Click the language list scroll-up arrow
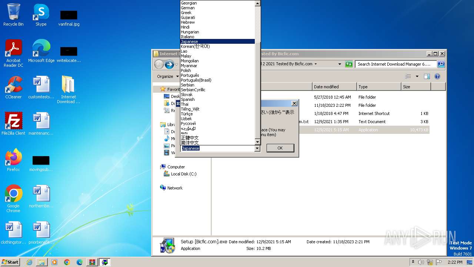This screenshot has width=474, height=267. 257,3
